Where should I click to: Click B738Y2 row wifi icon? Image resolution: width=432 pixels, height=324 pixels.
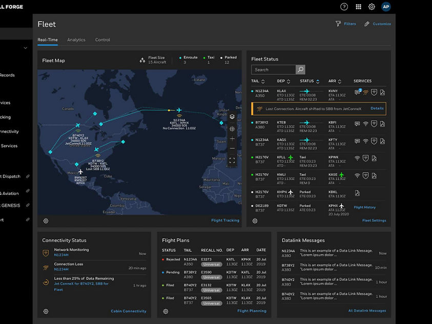tap(365, 124)
